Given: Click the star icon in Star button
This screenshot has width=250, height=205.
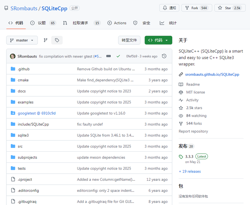Looking at the screenshot, I should pos(220,8).
